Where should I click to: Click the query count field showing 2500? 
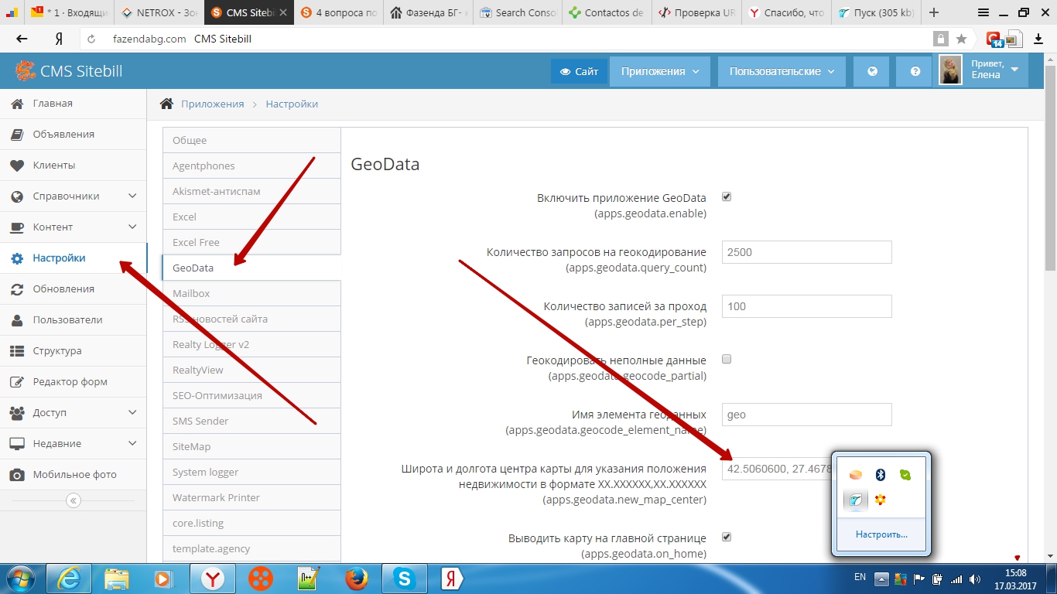(x=806, y=252)
